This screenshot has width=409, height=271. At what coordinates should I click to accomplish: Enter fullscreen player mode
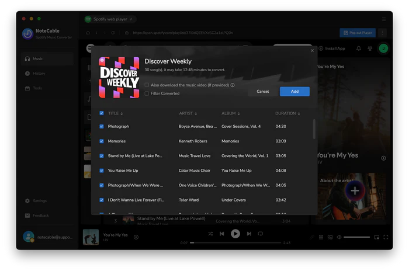click(386, 237)
